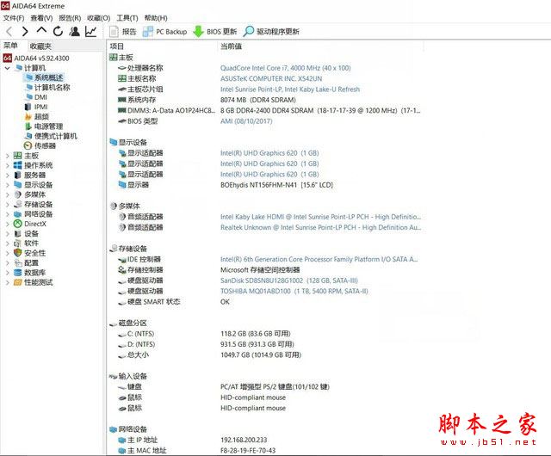
Task: Open the 工具(T) menu
Action: pos(127,18)
